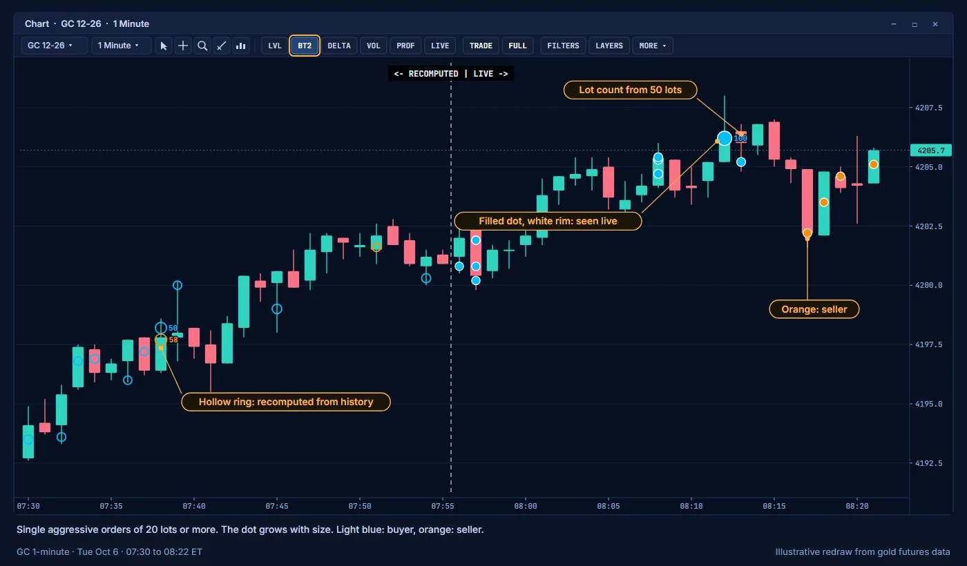Click the hollow orange seller ring labeled 58
967x566 pixels.
161,339
